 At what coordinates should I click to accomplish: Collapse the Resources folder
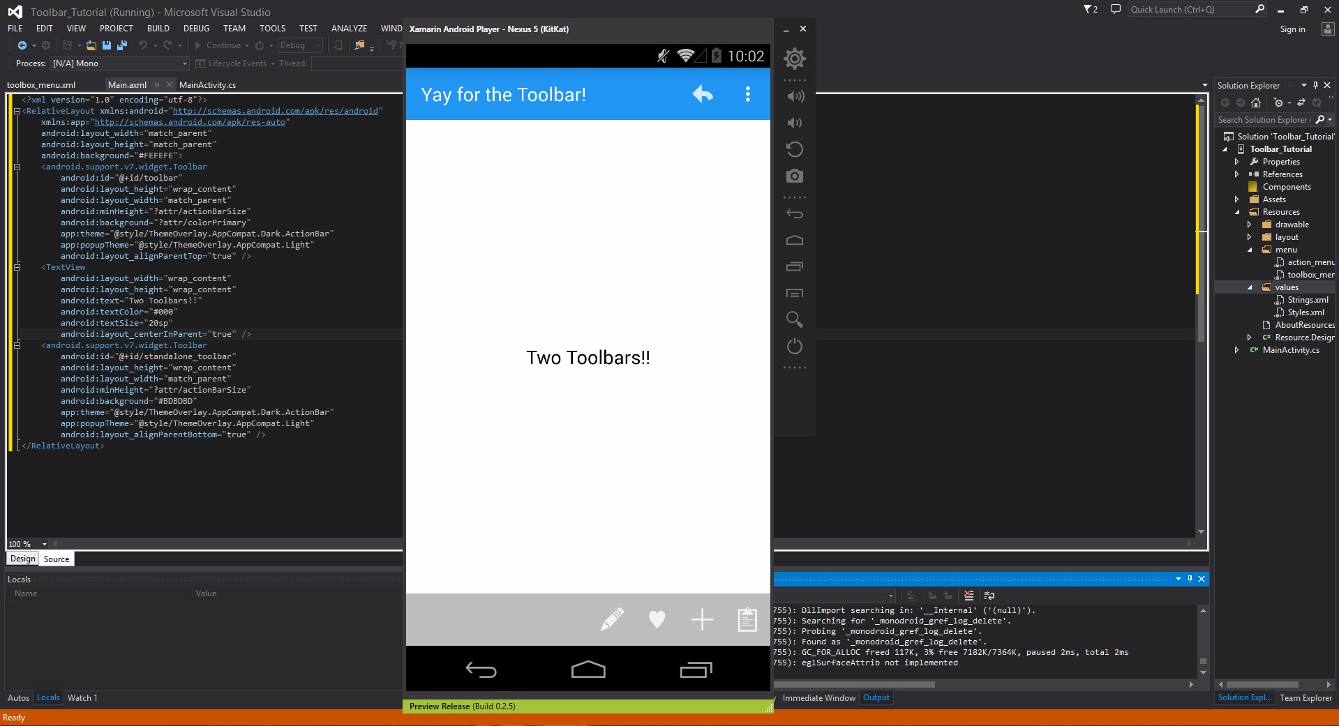point(1237,212)
